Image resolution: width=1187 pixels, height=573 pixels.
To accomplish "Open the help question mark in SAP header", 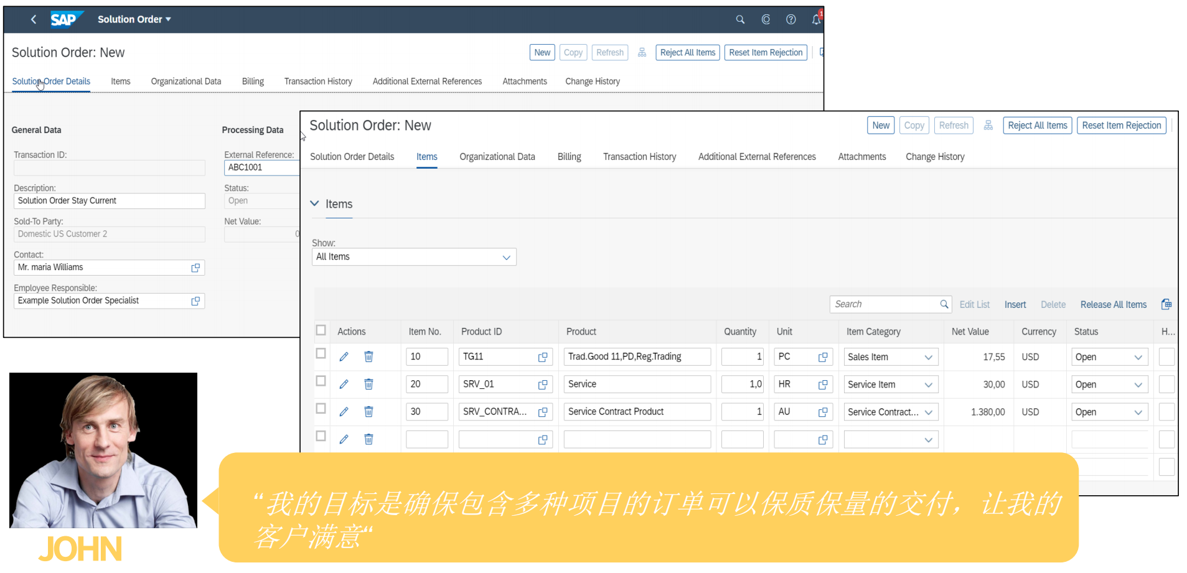I will 791,19.
